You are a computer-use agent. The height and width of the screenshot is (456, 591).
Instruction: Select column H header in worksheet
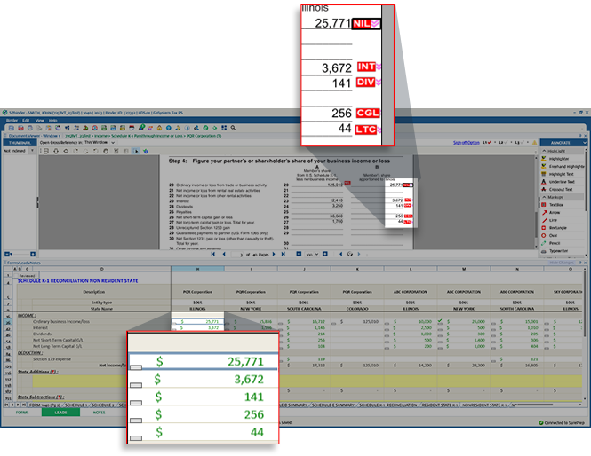click(197, 269)
